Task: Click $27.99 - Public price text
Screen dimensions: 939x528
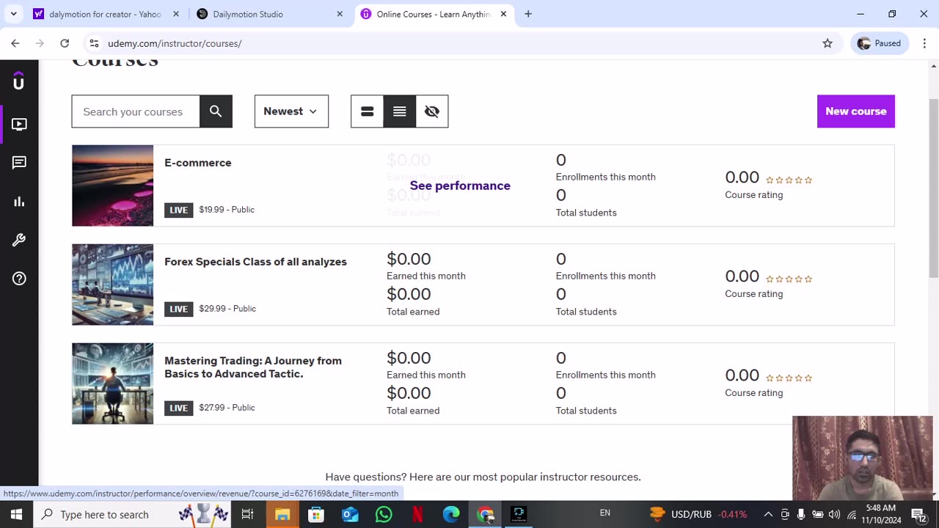Action: (x=227, y=408)
